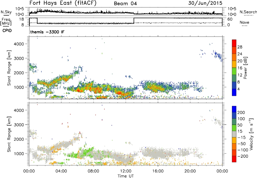Click the '200' velocity colorbar tick
The image size is (257, 178).
point(241,112)
